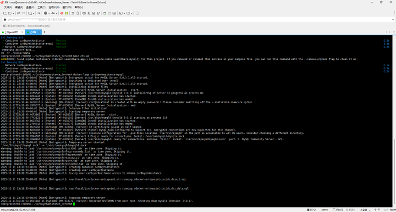Click the keyboard mapping toolbar icon
This screenshot has width=396, height=212.
click(x=84, y=13)
